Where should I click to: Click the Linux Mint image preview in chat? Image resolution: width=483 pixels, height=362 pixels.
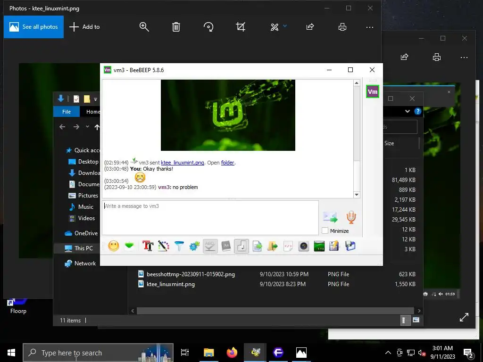click(x=228, y=115)
